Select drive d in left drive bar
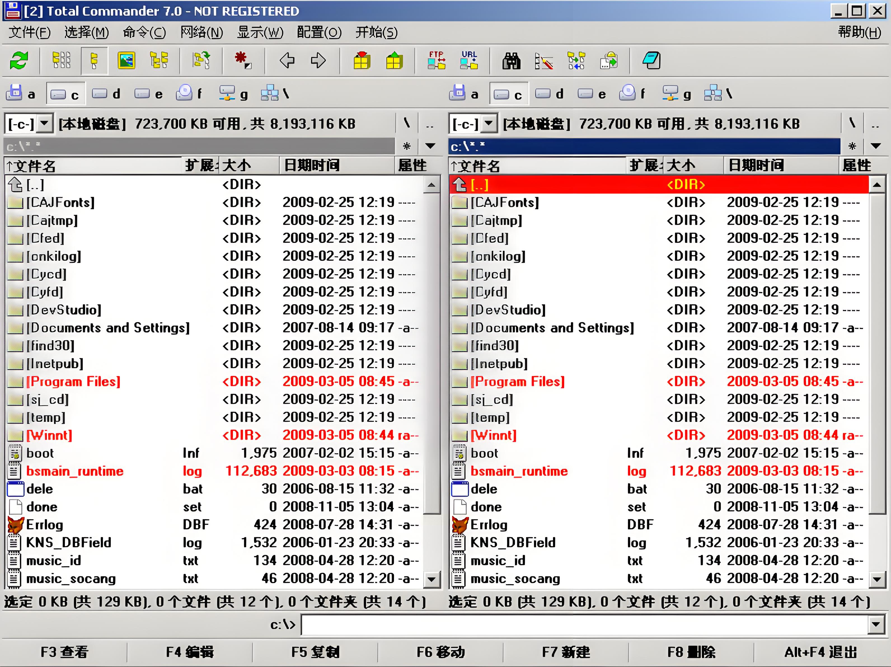The width and height of the screenshot is (891, 667). tap(106, 94)
